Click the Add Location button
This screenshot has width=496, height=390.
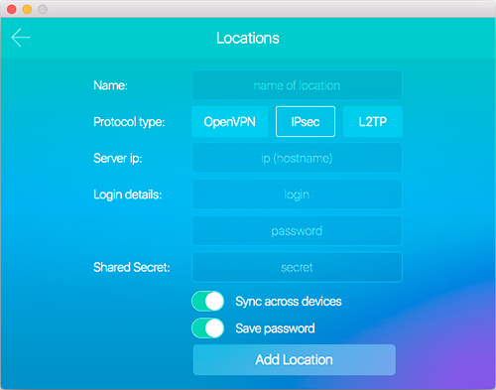(x=295, y=360)
